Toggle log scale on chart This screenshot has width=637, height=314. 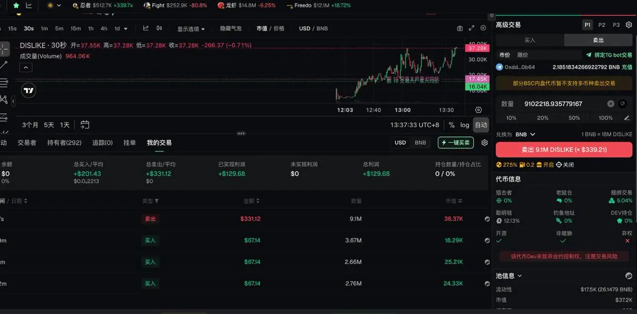click(464, 125)
